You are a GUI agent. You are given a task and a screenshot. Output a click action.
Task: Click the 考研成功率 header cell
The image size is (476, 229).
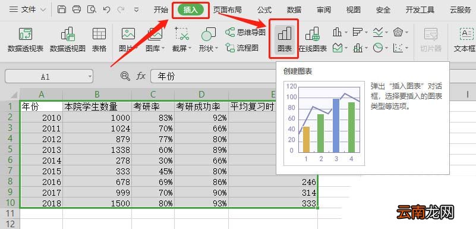tap(201, 106)
